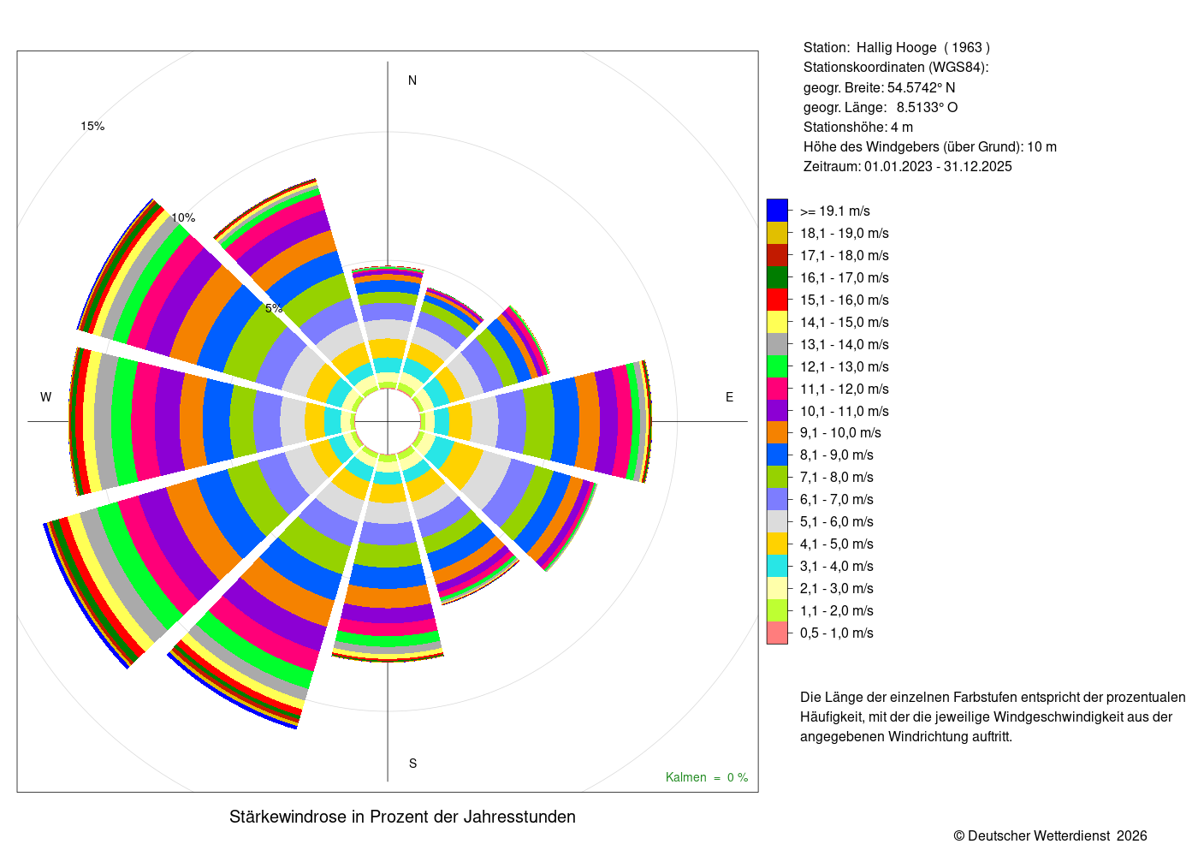The image size is (1198, 856).
Task: Pick the yellow-green 1,1 - 2,0 m/s swatch
Action: coord(777,610)
